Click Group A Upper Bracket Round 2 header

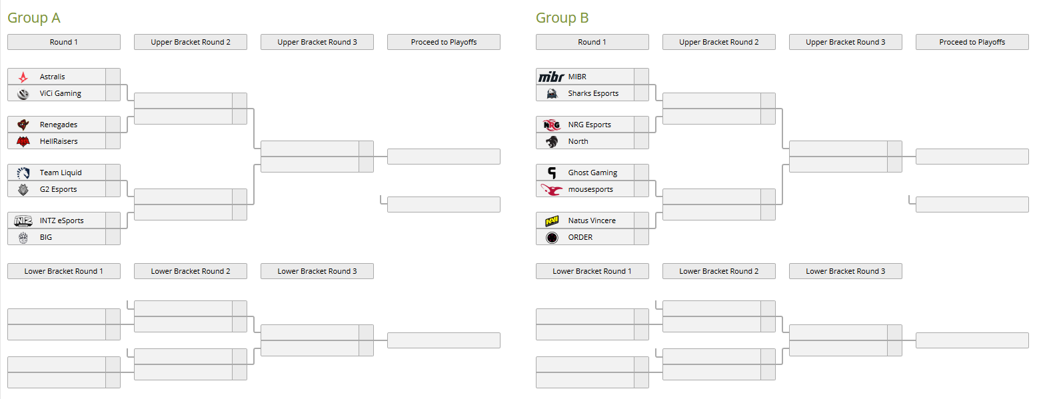tap(191, 42)
